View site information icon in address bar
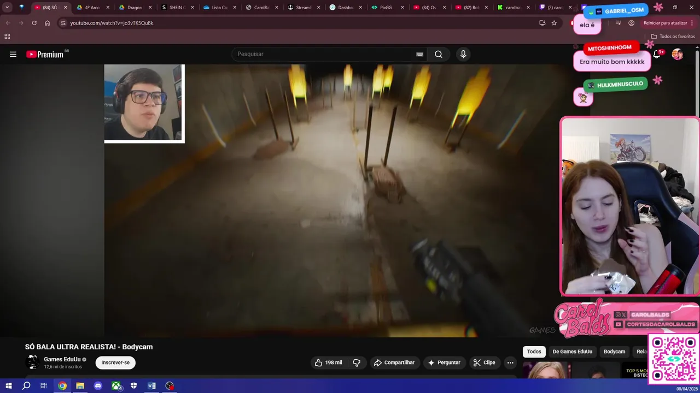This screenshot has width=700, height=393. (63, 23)
